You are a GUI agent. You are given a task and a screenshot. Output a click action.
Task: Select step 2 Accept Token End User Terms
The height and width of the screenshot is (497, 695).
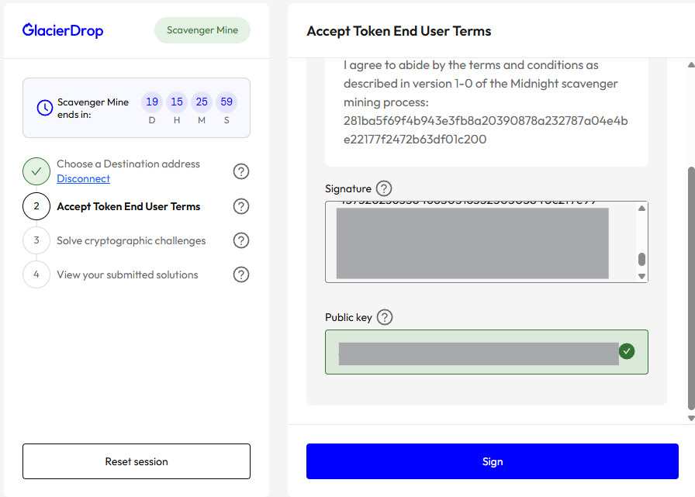pyautogui.click(x=128, y=207)
